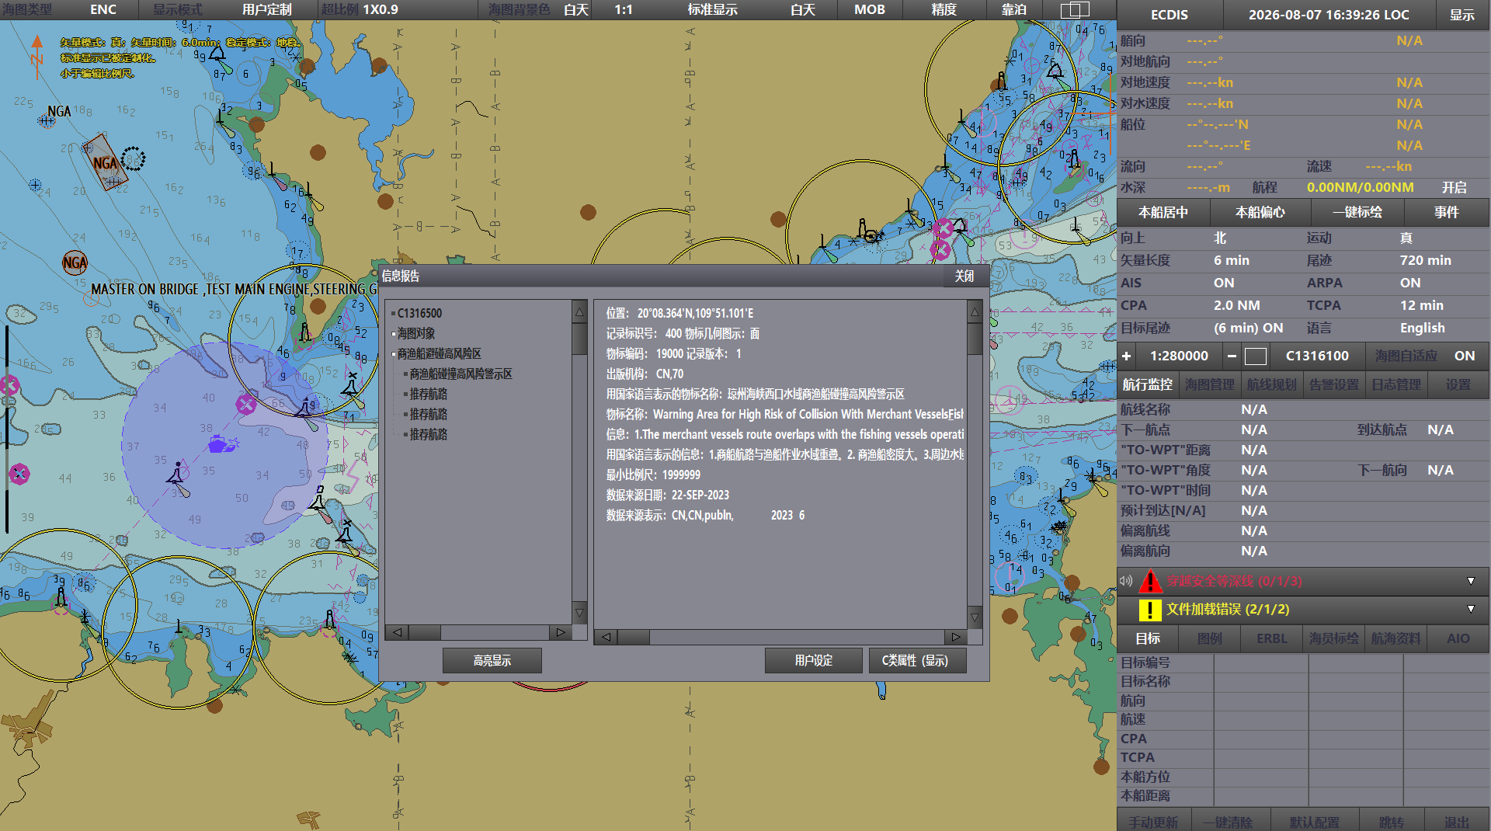Select 商渔船碰撞高风险警示区 tree entry

(x=461, y=374)
